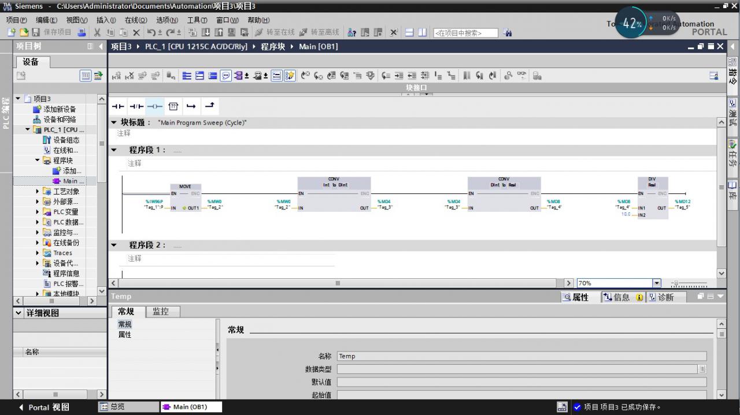
Task: Click 保存项目 to save the project
Action: coord(53,33)
